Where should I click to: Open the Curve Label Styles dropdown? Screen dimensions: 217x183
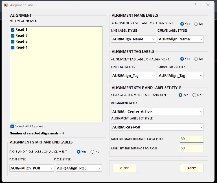(181, 39)
